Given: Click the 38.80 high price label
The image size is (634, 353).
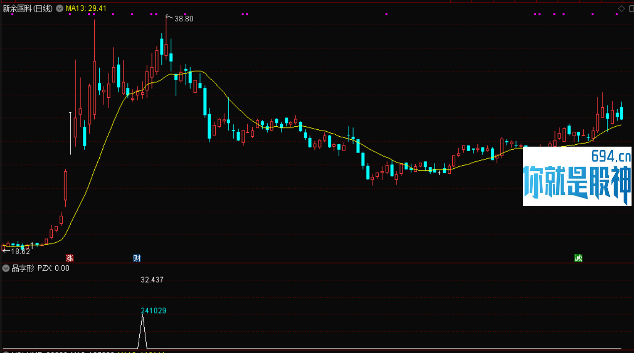Looking at the screenshot, I should pos(184,19).
